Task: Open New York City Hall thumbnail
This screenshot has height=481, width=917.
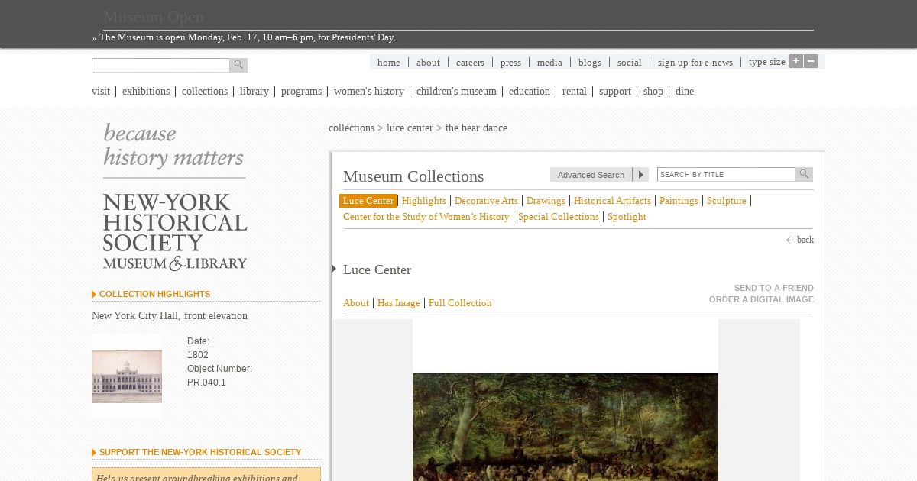Action: coord(127,376)
